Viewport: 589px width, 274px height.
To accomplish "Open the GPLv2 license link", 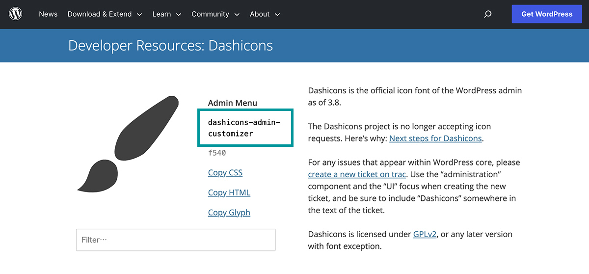I will click(425, 234).
